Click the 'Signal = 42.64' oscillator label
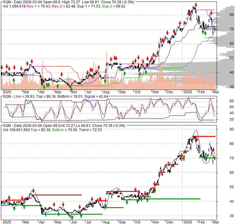The height and width of the screenshot is (224, 235). (96, 97)
